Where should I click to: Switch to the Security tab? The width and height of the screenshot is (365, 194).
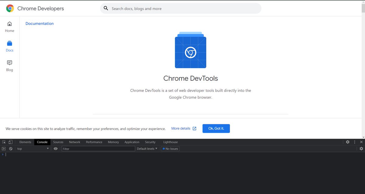click(x=150, y=142)
